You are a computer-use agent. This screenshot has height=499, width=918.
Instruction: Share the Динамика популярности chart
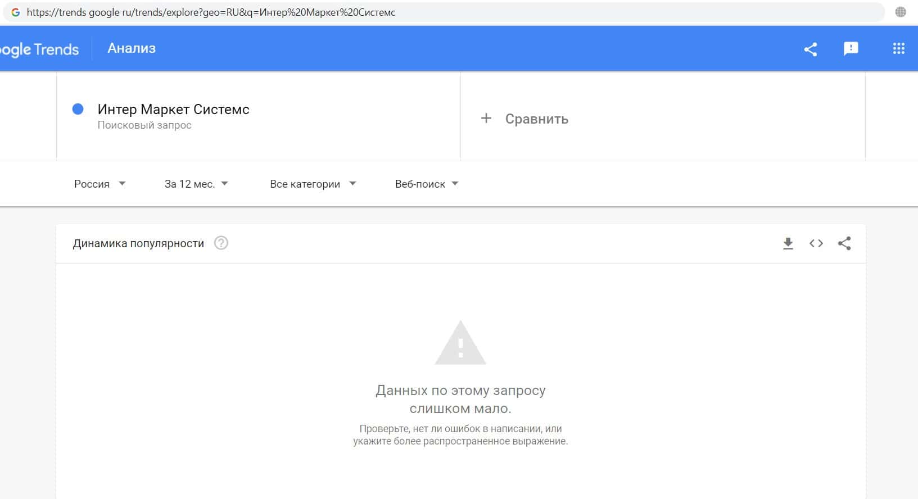click(x=844, y=243)
